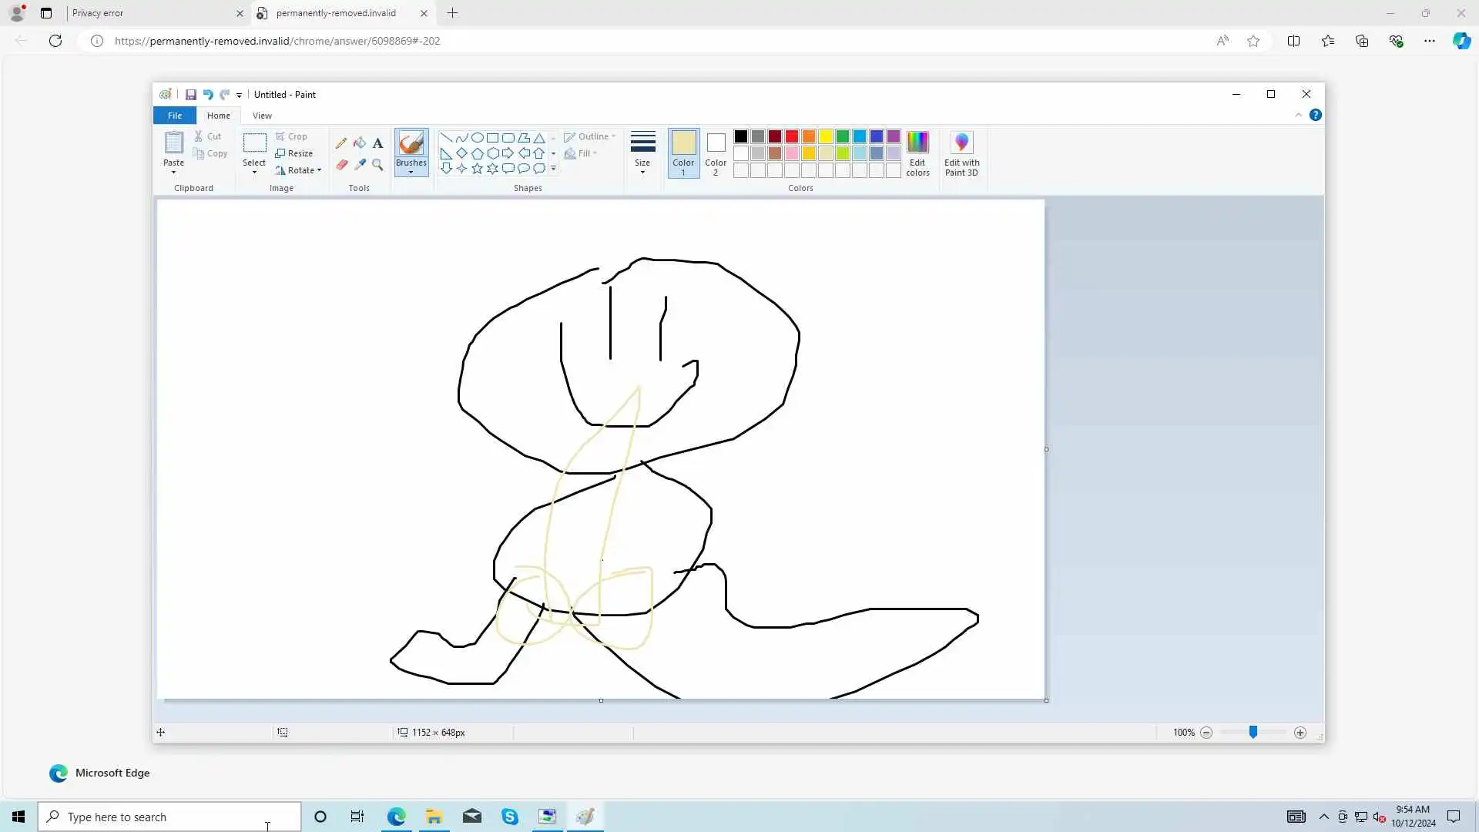The width and height of the screenshot is (1479, 832).
Task: Select the Pencil tool
Action: (341, 143)
